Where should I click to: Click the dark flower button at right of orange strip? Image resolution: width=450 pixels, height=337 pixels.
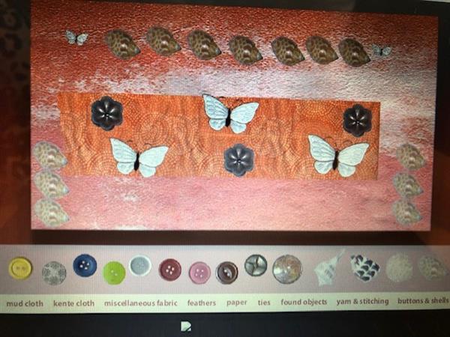(358, 120)
